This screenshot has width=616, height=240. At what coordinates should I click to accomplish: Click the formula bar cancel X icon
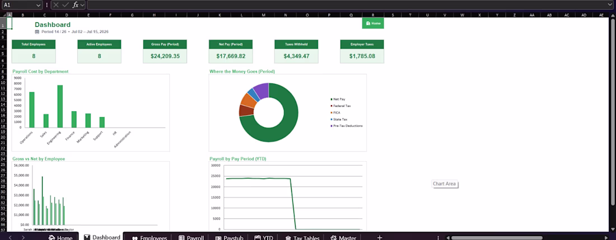[56, 5]
